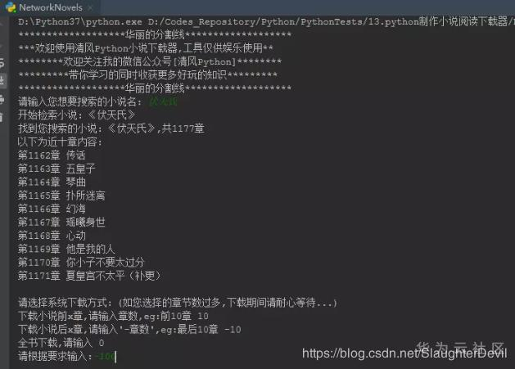
Task: Select the 第1165章 扑所迷离 chapter line
Action: 61,196
